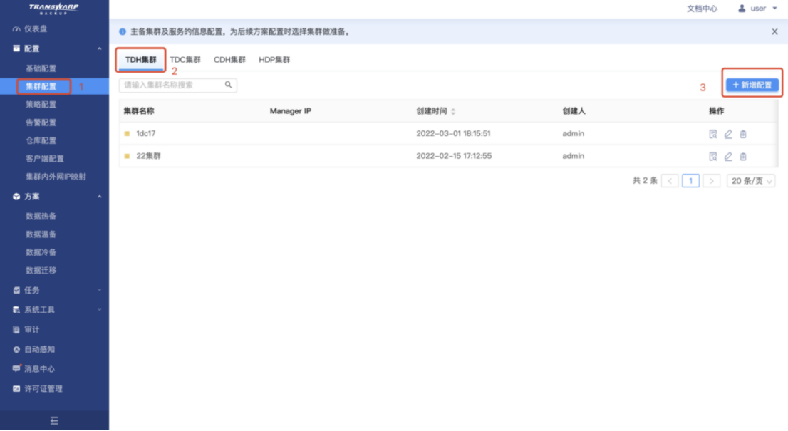Viewport: 788px width, 431px height.
Task: Click the search magnifier icon
Action: point(228,85)
